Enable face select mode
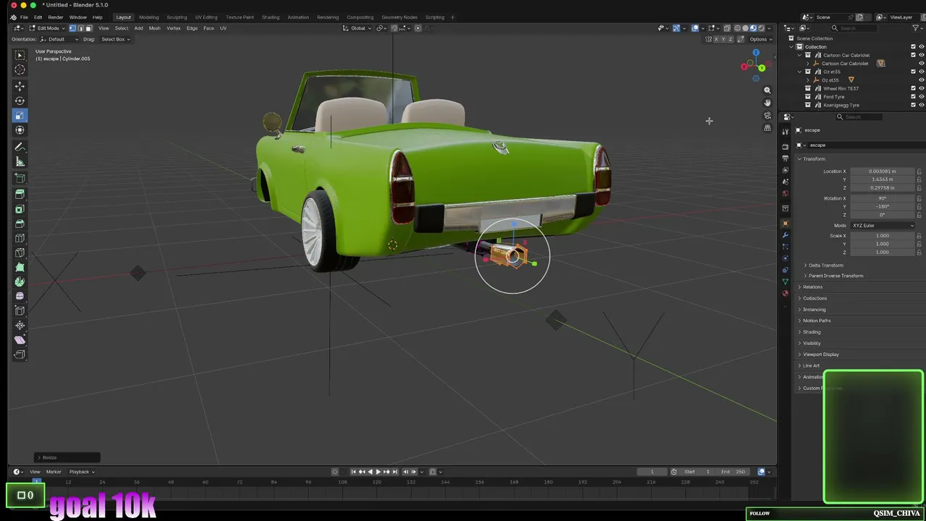926x521 pixels. coord(88,28)
